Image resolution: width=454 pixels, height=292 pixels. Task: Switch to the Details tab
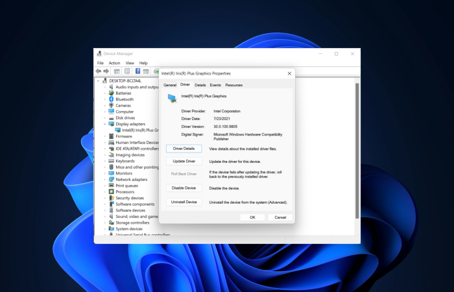coord(200,85)
